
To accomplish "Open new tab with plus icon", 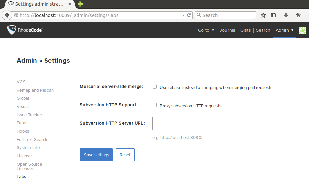I will pos(80,4).
